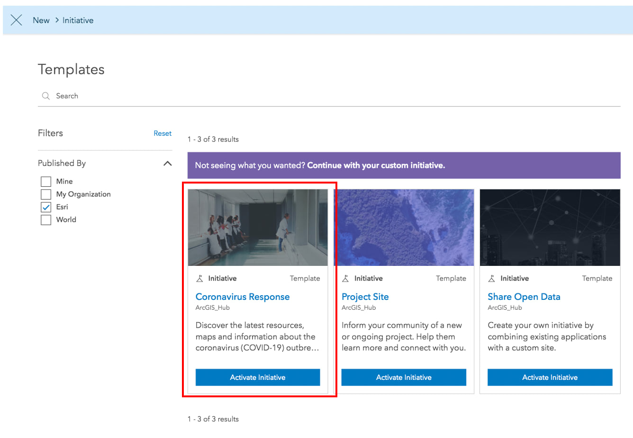
Task: Continue with your custom initiative link
Action: coord(376,166)
